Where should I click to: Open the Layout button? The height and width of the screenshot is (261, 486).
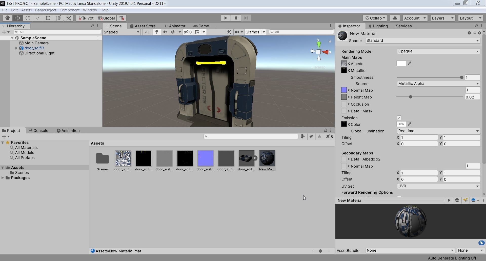coord(470,18)
